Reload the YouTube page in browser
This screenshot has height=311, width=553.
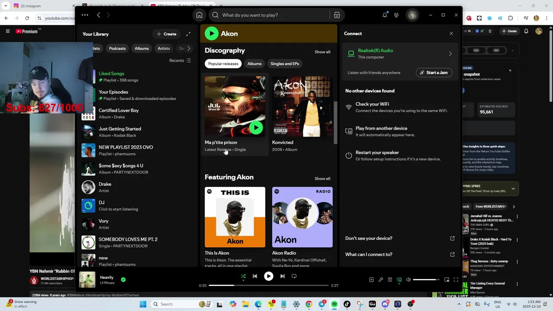coord(27,18)
